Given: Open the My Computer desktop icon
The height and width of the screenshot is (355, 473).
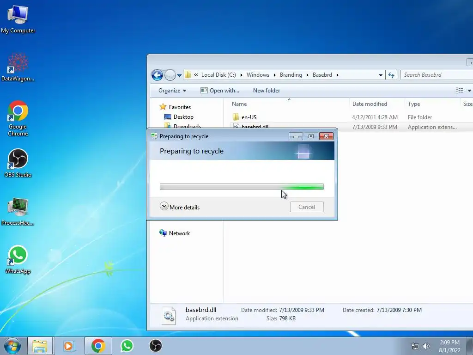Looking at the screenshot, I should click(18, 19).
